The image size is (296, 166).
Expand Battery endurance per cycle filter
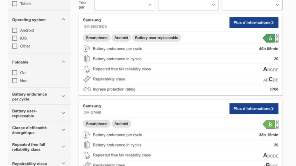pyautogui.click(x=63, y=96)
